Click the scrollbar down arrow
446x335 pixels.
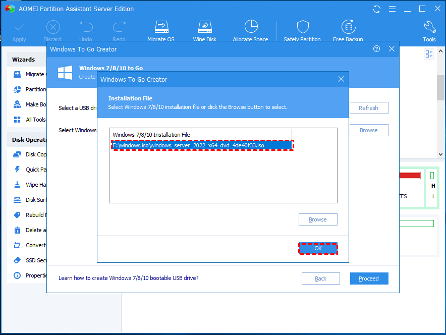pos(440,154)
